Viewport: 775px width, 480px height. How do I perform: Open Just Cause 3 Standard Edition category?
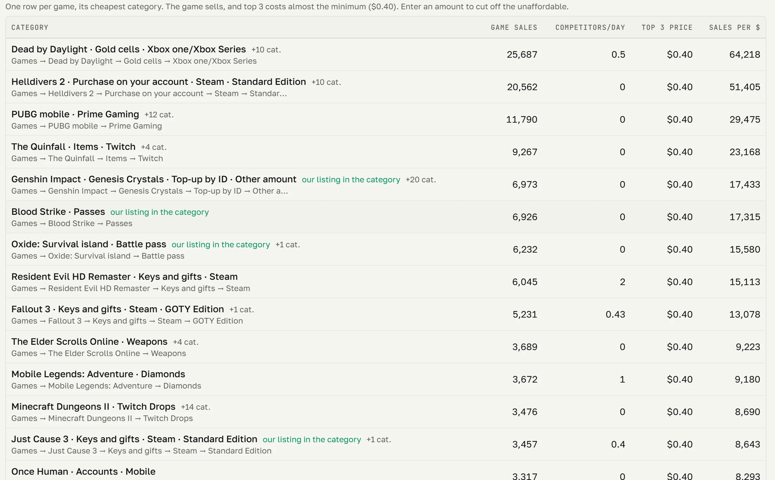[x=134, y=439]
